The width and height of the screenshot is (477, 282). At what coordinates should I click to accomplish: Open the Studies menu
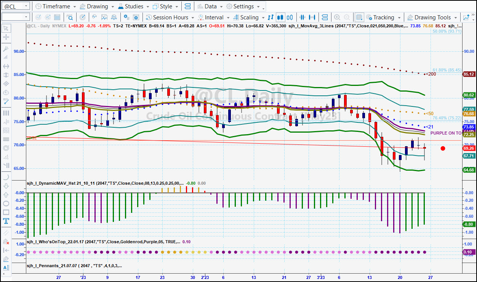133,6
